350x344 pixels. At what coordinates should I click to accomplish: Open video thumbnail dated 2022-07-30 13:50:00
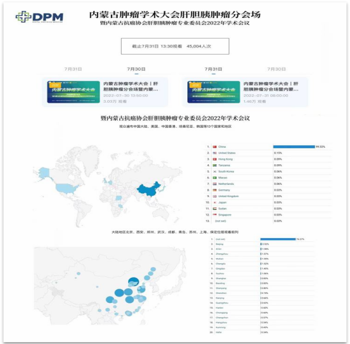click(x=74, y=92)
